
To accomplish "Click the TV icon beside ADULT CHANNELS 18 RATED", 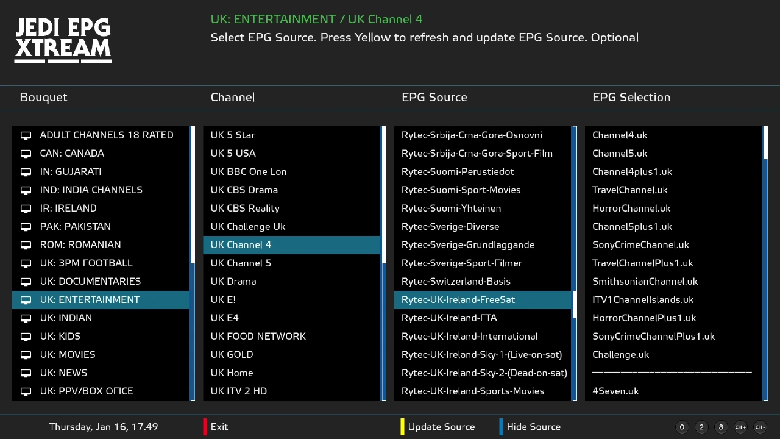I will 26,135.
